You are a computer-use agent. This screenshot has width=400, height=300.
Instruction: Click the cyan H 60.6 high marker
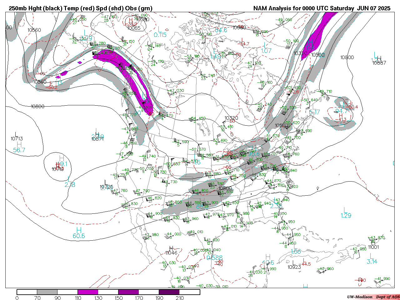[79, 233]
